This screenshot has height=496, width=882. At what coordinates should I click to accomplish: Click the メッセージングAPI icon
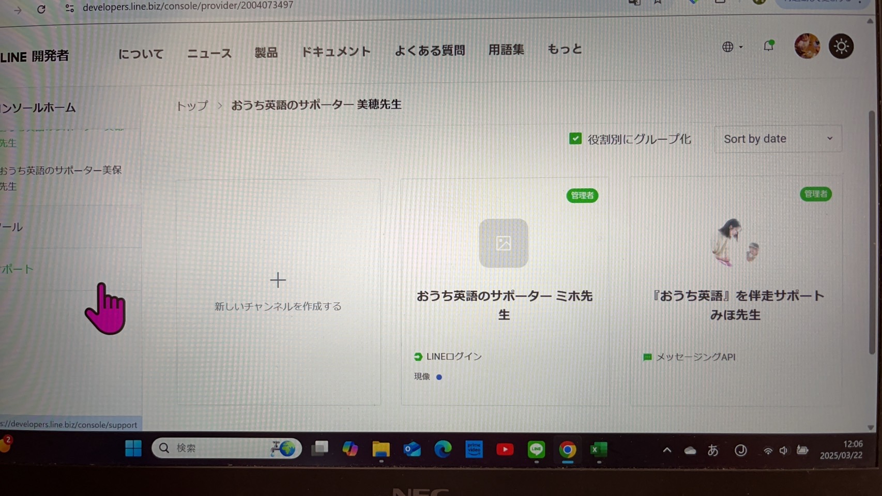647,357
